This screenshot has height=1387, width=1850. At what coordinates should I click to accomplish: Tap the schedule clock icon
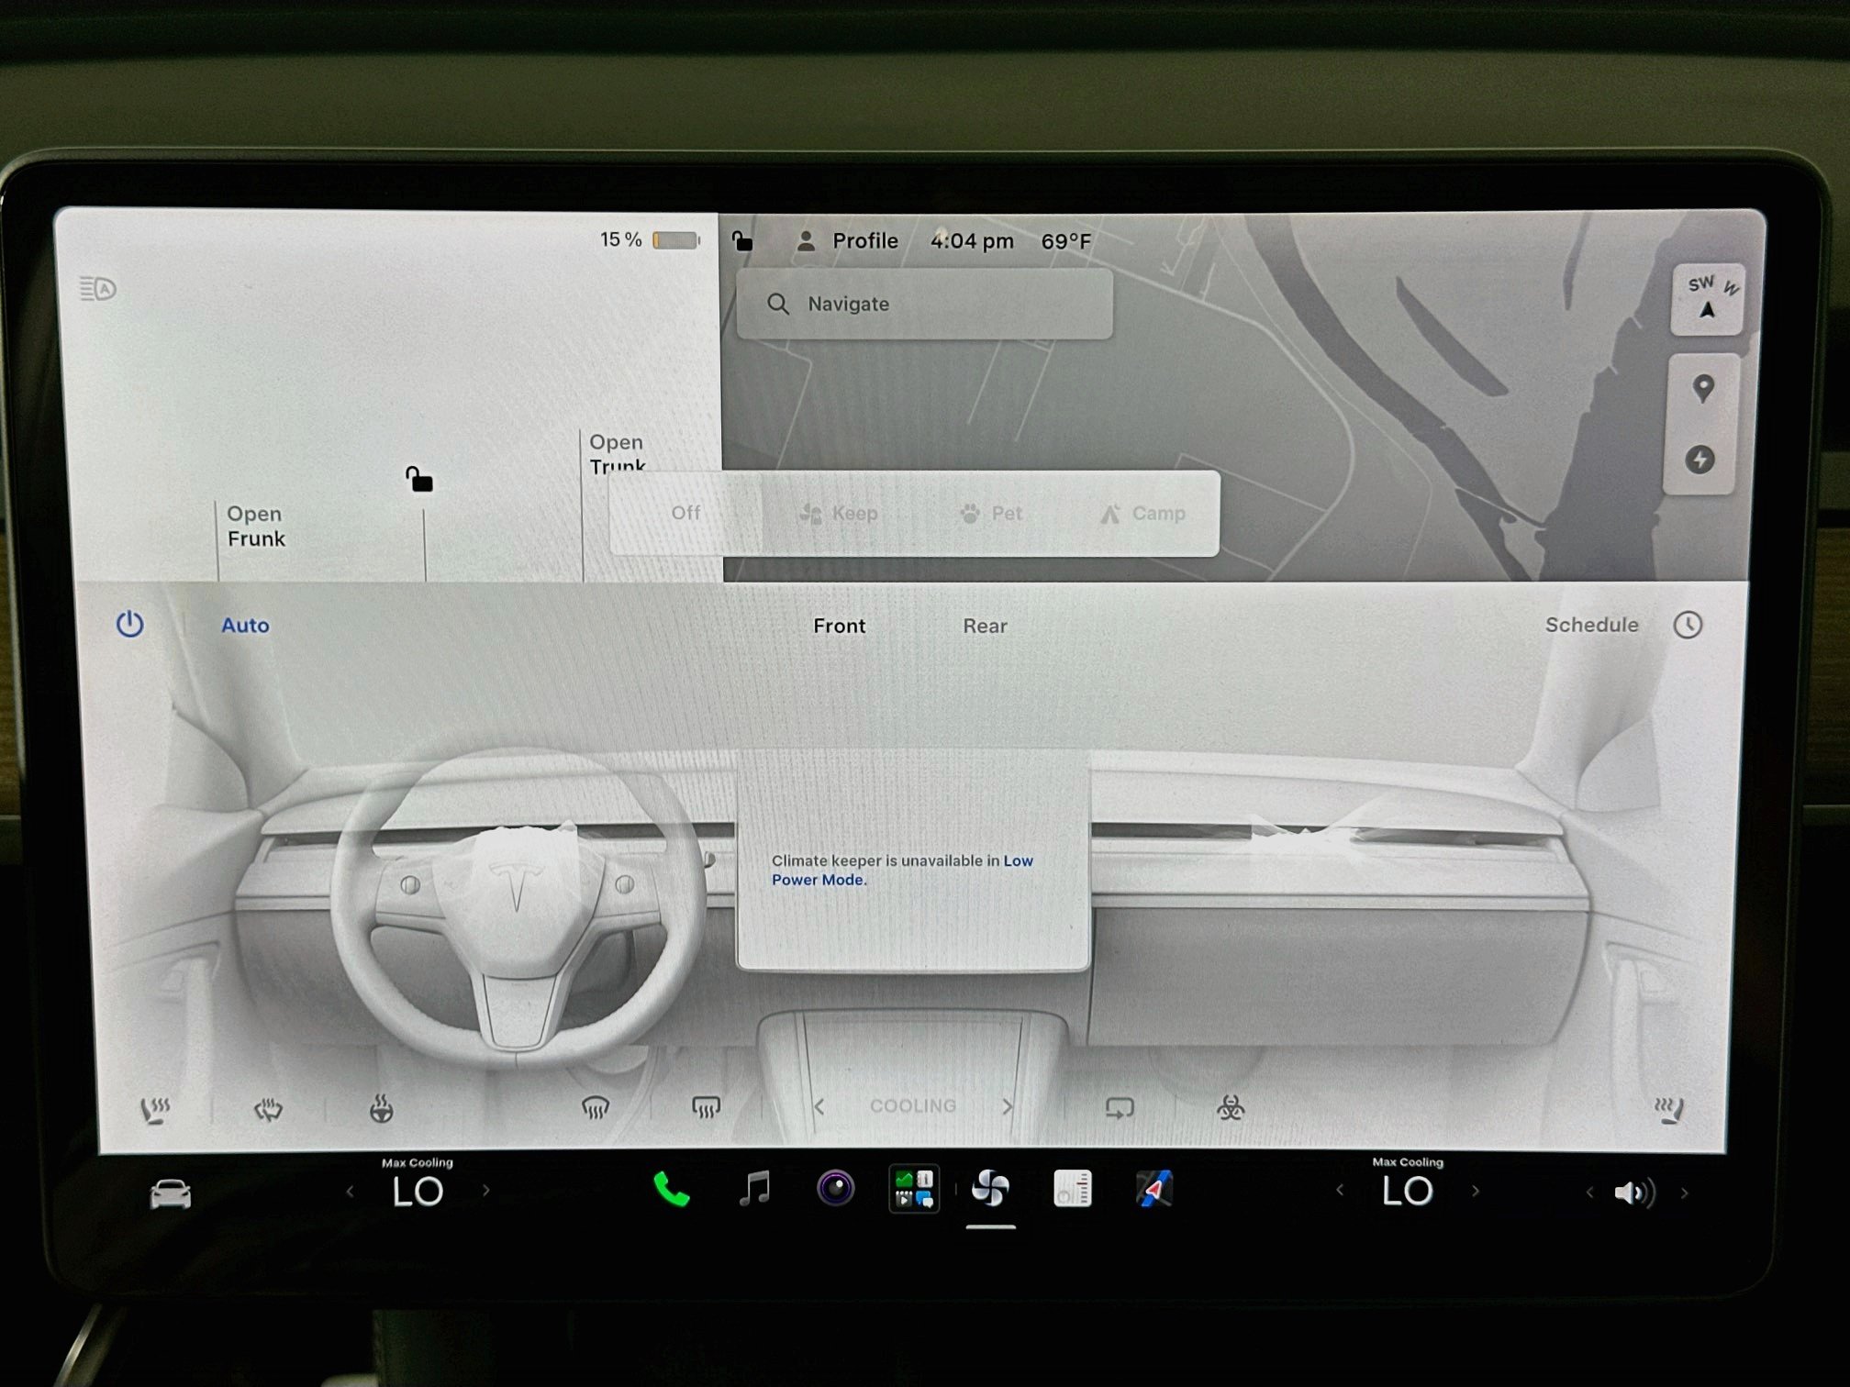tap(1688, 625)
